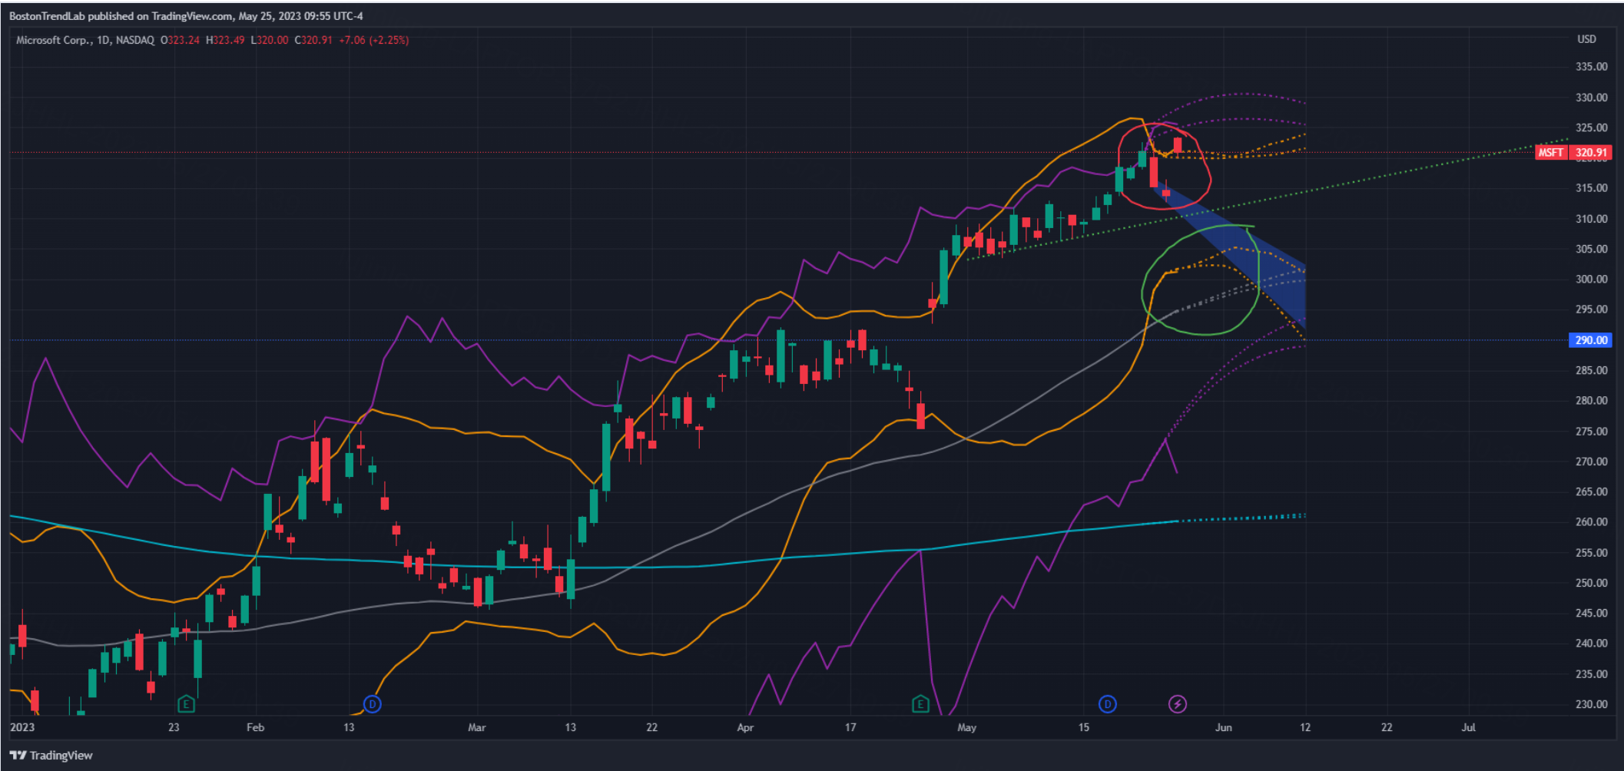1624x771 pixels.
Task: Click the USD currency label
Action: click(1586, 39)
